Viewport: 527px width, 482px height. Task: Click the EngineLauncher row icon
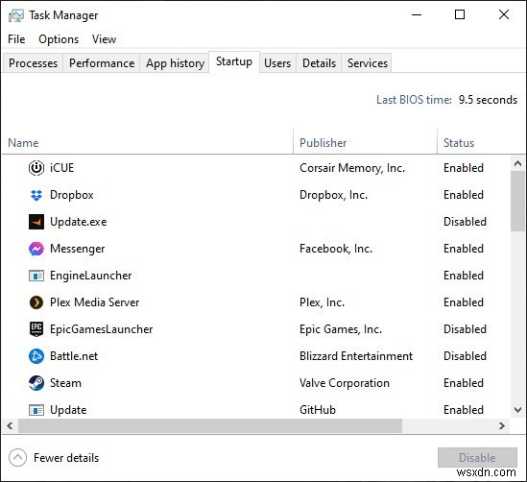(x=36, y=276)
